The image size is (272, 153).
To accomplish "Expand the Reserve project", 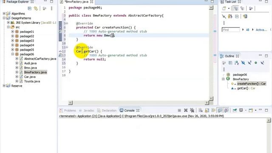I will coord(4,86).
